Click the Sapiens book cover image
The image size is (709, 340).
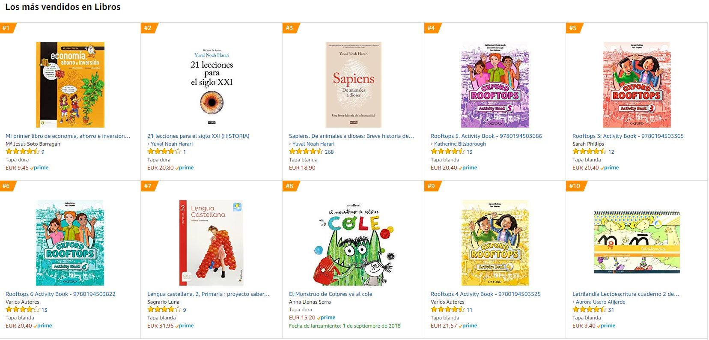(x=353, y=84)
